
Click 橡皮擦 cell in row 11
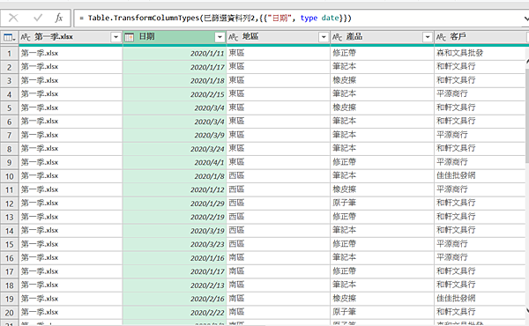383,189
